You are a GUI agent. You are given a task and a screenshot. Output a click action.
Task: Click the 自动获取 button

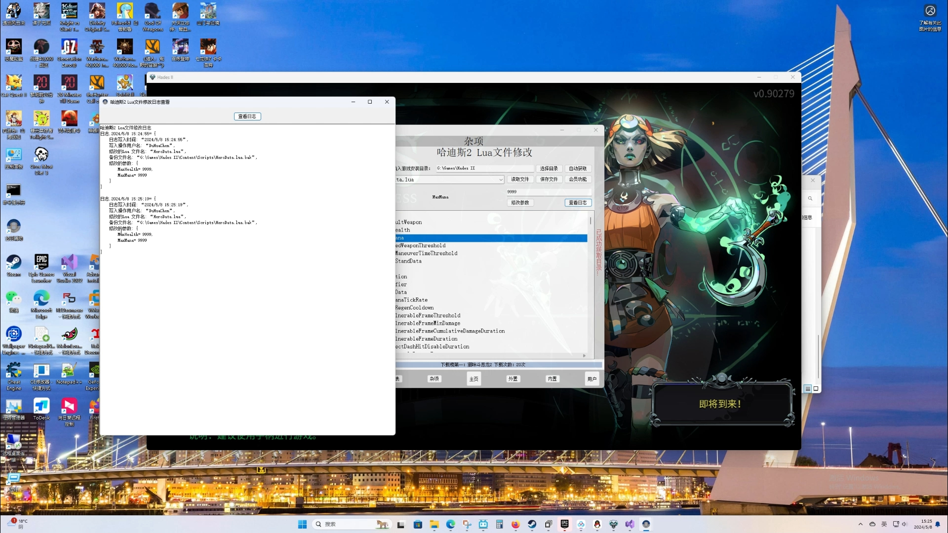tap(578, 169)
